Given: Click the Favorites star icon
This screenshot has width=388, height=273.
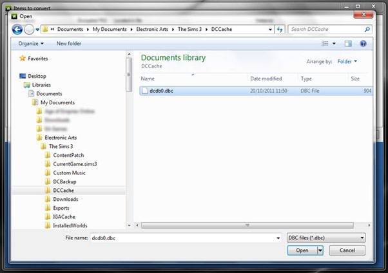Looking at the screenshot, I should 23,59.
